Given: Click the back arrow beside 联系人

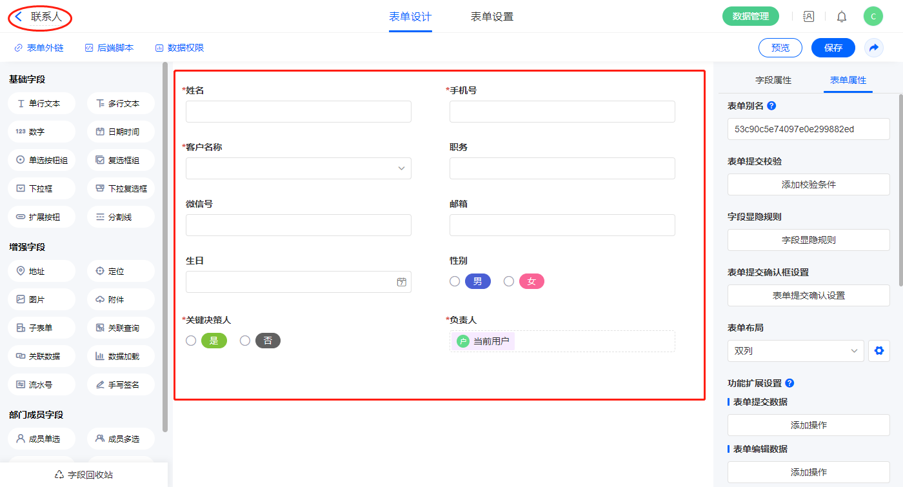Looking at the screenshot, I should click(19, 17).
